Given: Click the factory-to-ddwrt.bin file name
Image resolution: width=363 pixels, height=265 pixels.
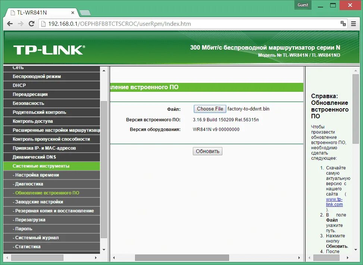Looking at the screenshot, I should coord(248,109).
